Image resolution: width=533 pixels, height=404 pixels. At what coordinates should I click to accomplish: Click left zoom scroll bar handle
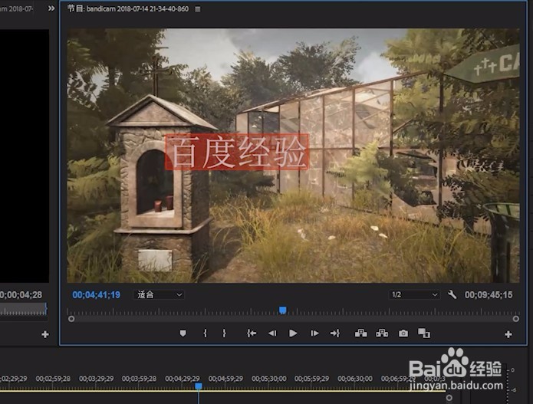[71, 319]
